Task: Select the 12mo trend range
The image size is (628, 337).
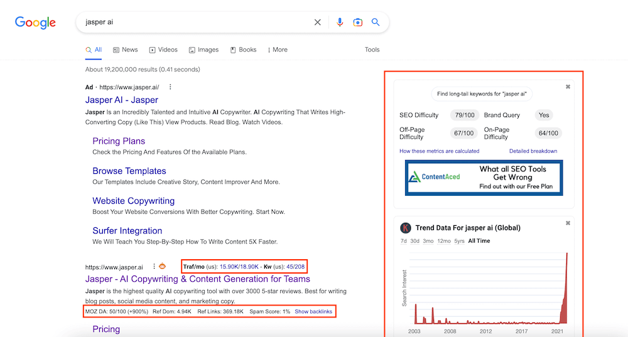Action: pos(444,241)
